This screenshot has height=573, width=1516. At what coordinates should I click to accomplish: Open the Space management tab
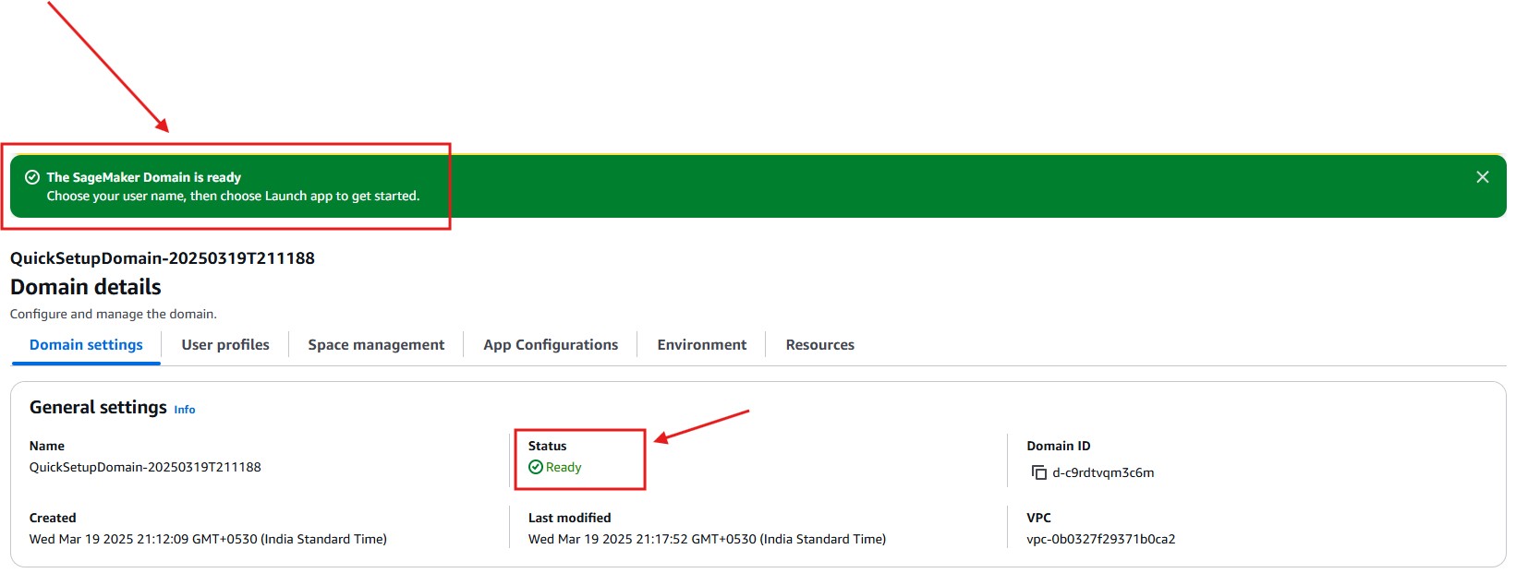point(376,345)
